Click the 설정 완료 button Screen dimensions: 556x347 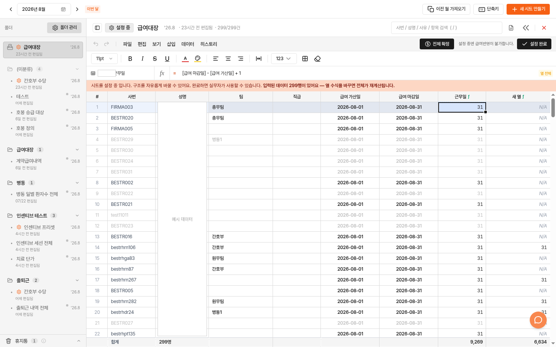pos(534,44)
